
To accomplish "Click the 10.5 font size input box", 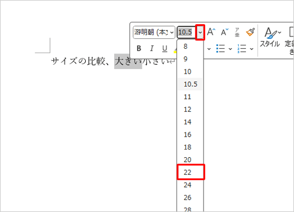I will pos(186,32).
